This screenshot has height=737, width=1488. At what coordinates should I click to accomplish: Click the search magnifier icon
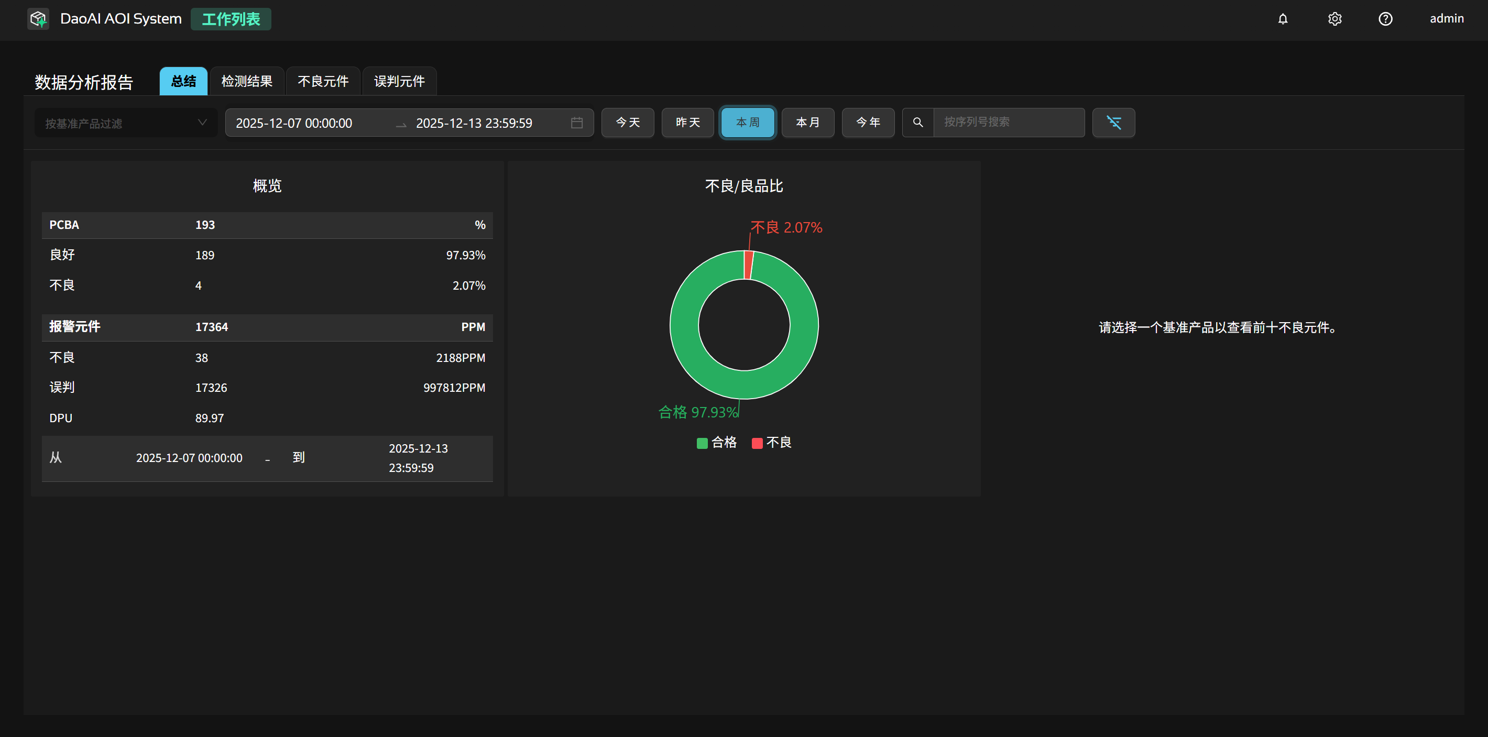pos(918,123)
